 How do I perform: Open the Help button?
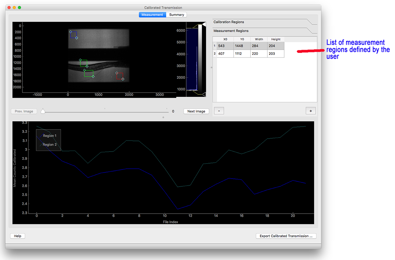pos(17,236)
